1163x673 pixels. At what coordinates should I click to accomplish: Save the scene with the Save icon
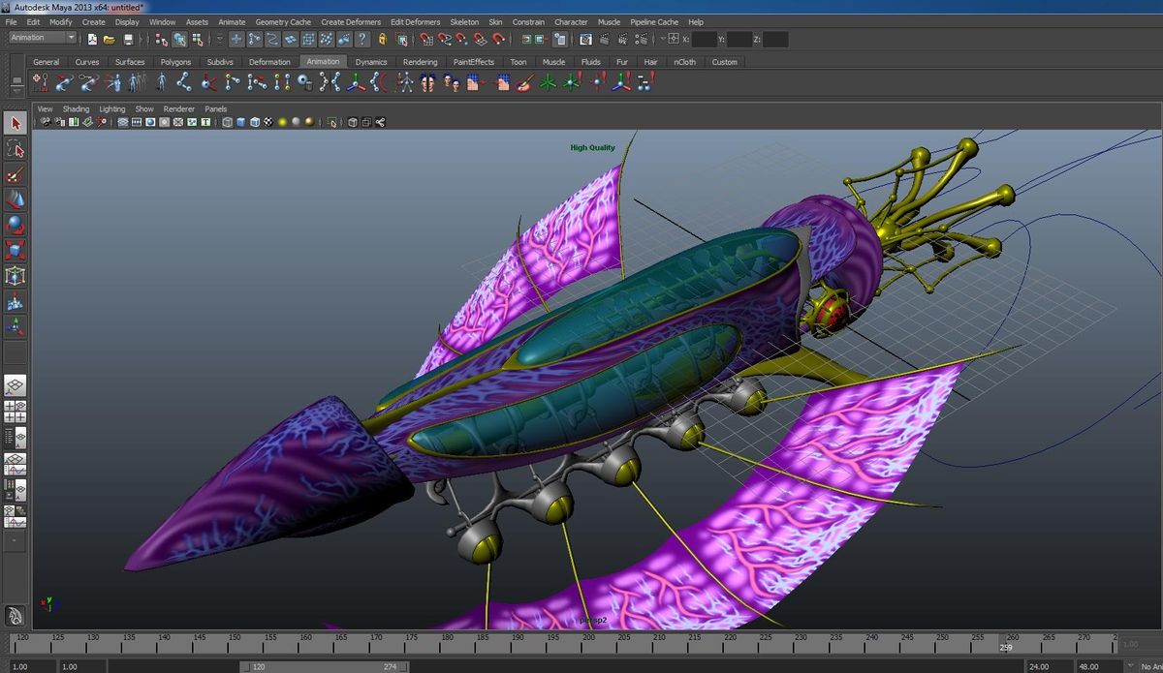pyautogui.click(x=128, y=40)
